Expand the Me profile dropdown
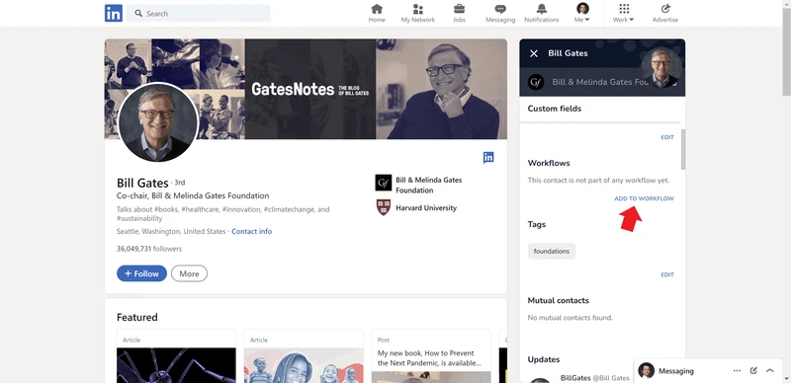This screenshot has width=791, height=383. point(582,14)
